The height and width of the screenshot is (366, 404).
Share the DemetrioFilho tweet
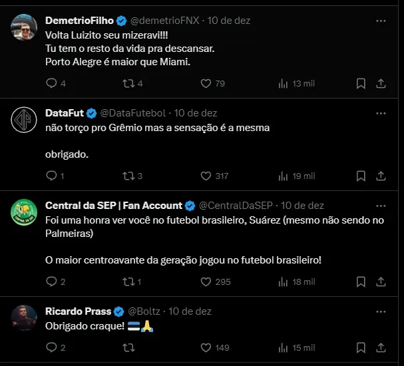point(381,83)
